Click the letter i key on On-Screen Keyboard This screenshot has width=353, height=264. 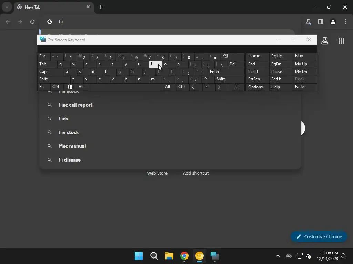click(155, 64)
